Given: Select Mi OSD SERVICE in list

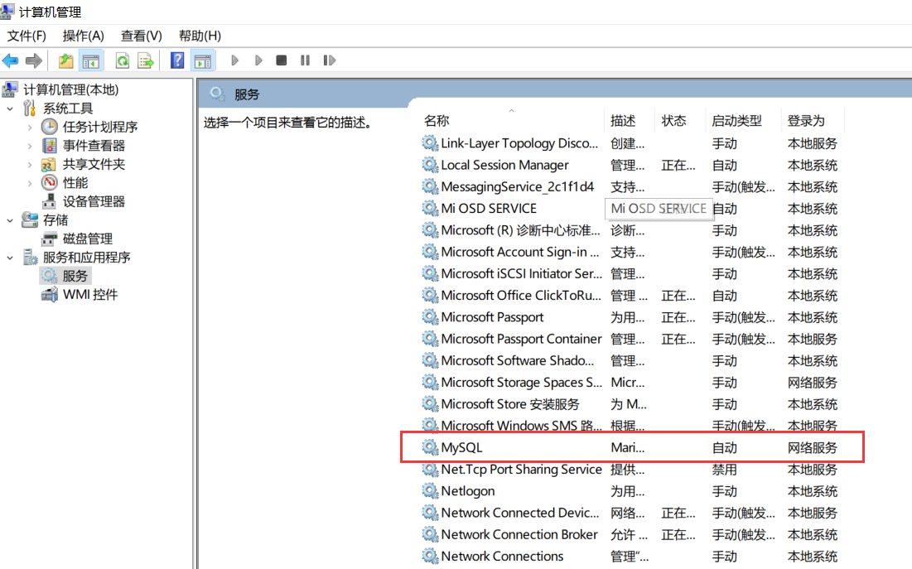Looking at the screenshot, I should coord(489,208).
